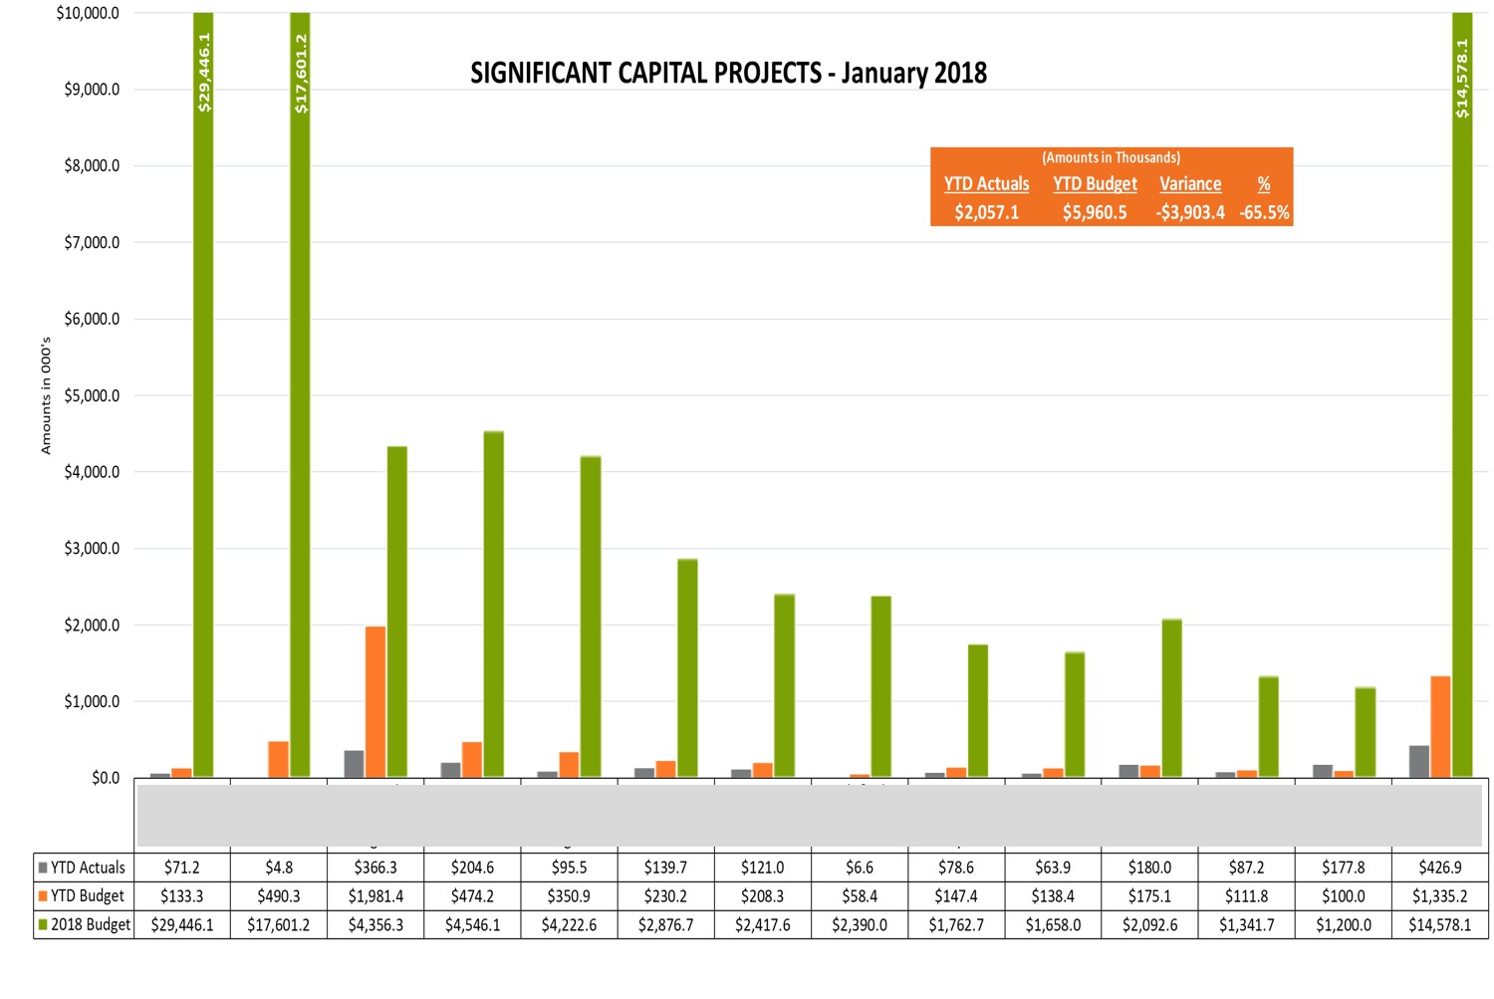Click the green bar labeled $17,601.2
The height and width of the screenshot is (999, 1494).
pos(300,398)
